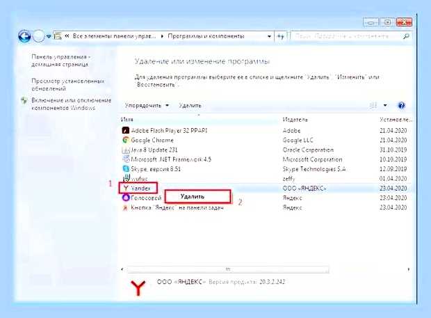Screen dimensions: 431x318
Task: Click the horizontal scrollbar thumb
Action: 228,269
